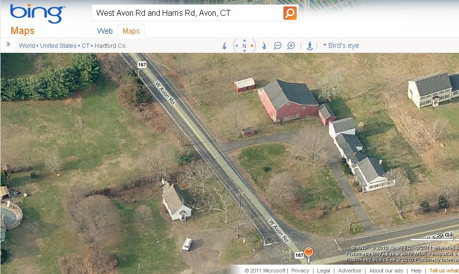Zoom out with the minus icon
This screenshot has height=274, width=459.
(277, 45)
